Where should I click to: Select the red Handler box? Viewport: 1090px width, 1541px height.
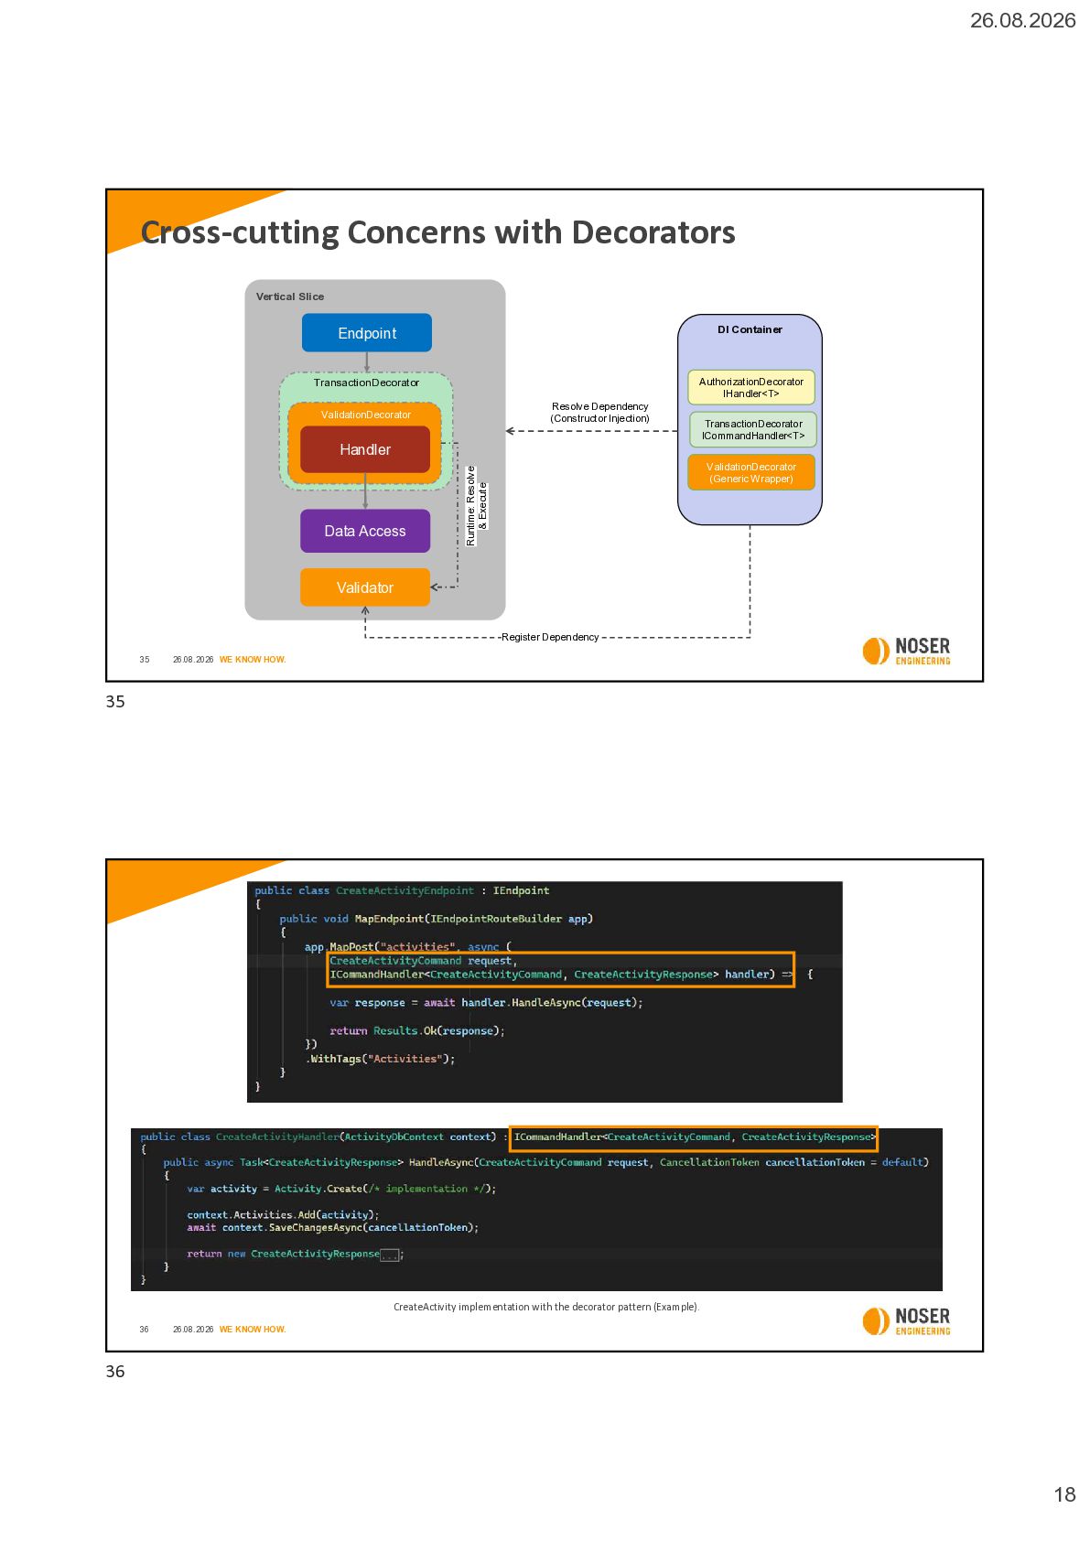point(365,449)
